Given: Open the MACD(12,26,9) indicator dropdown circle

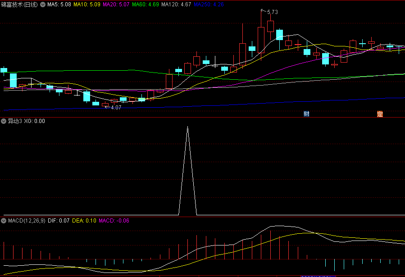Looking at the screenshot, I should (x=4, y=221).
